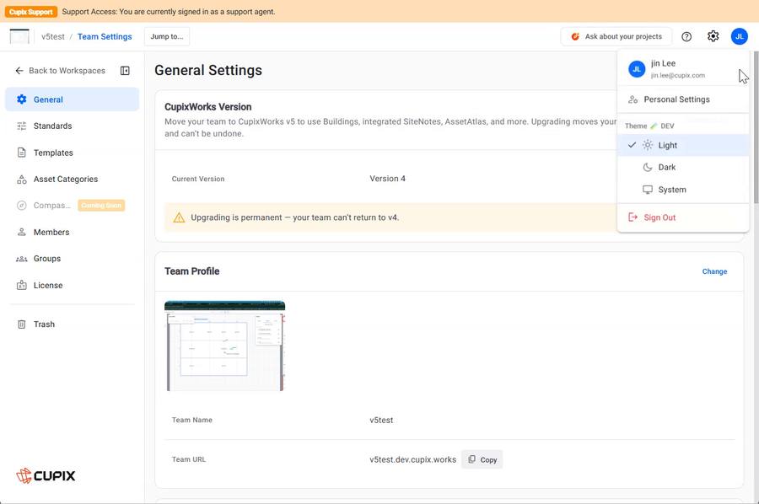Click the pencil icon next to Theme
This screenshot has width=759, height=504.
(654, 126)
